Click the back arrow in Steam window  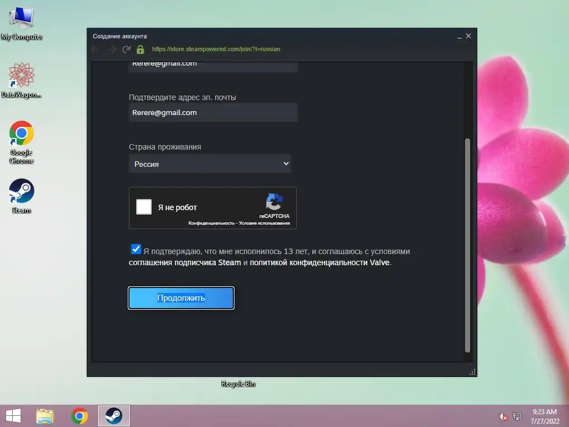(96, 49)
